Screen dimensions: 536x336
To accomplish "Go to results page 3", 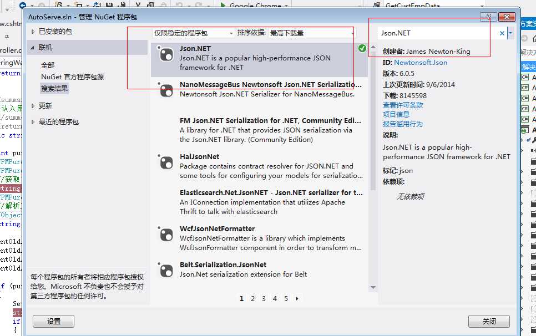I will click(264, 298).
